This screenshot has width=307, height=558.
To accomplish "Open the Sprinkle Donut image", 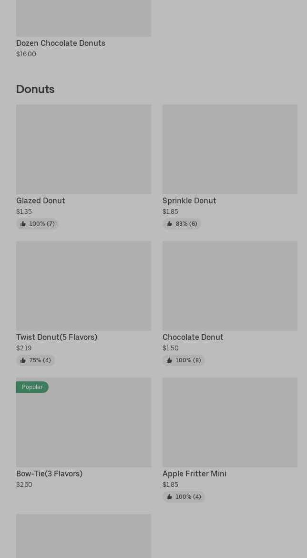I will (230, 149).
